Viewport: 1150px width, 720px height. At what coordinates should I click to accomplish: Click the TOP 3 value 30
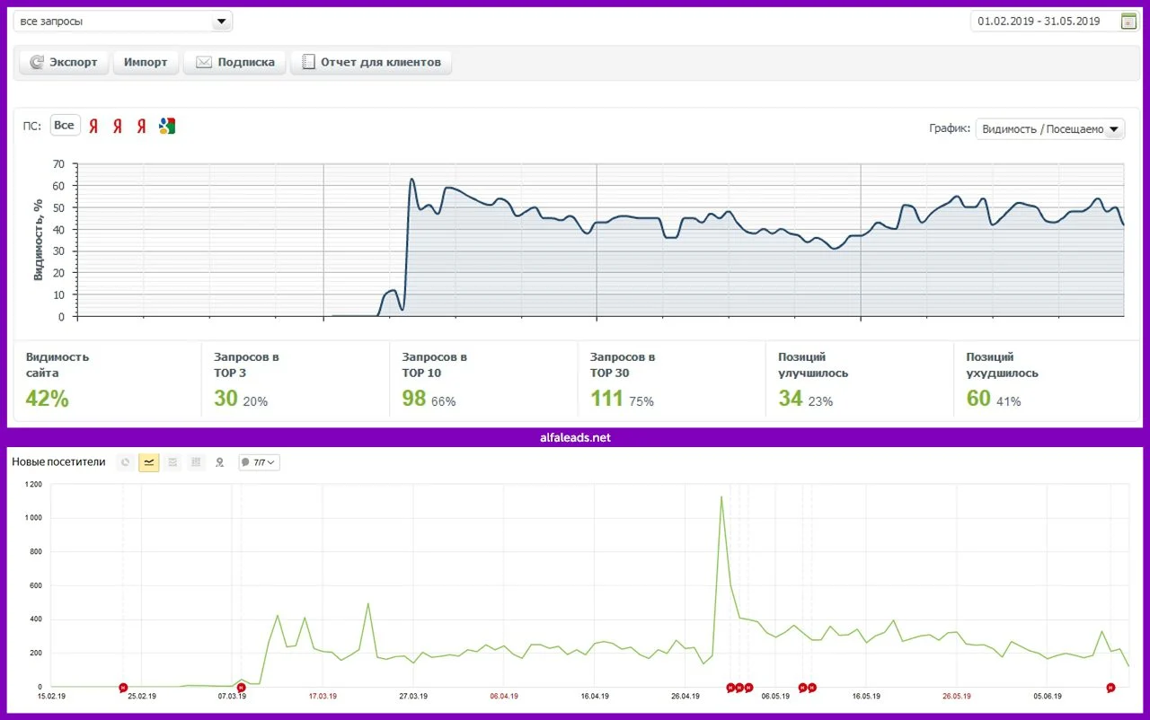[226, 399]
